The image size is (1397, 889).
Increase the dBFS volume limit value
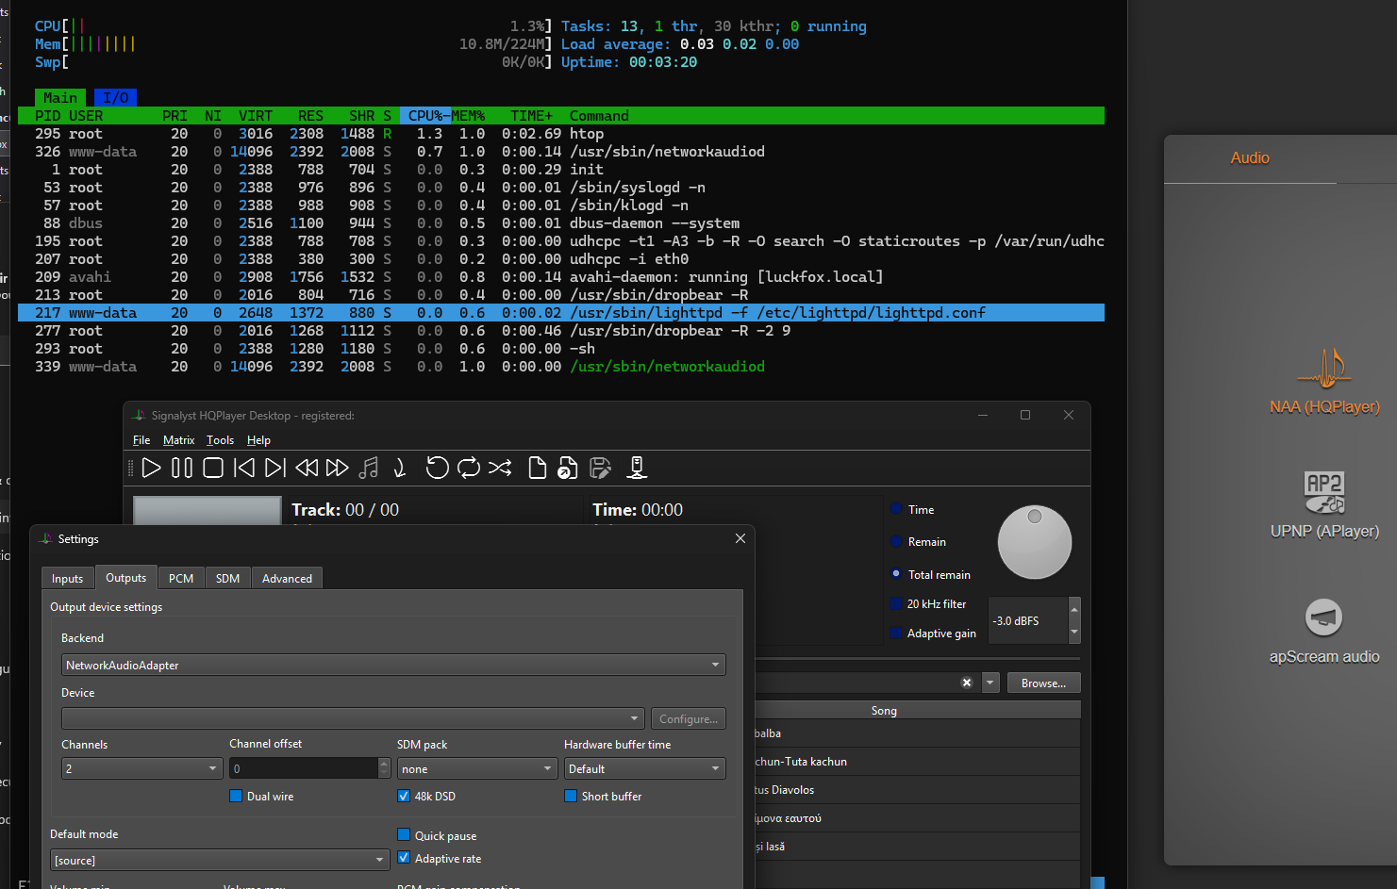pyautogui.click(x=1074, y=608)
